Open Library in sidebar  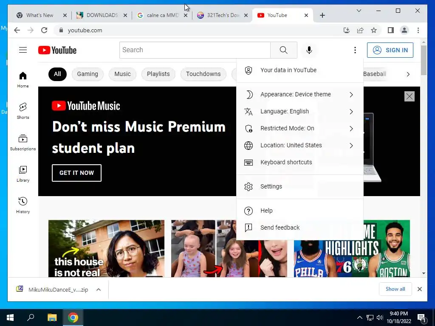pos(23,174)
